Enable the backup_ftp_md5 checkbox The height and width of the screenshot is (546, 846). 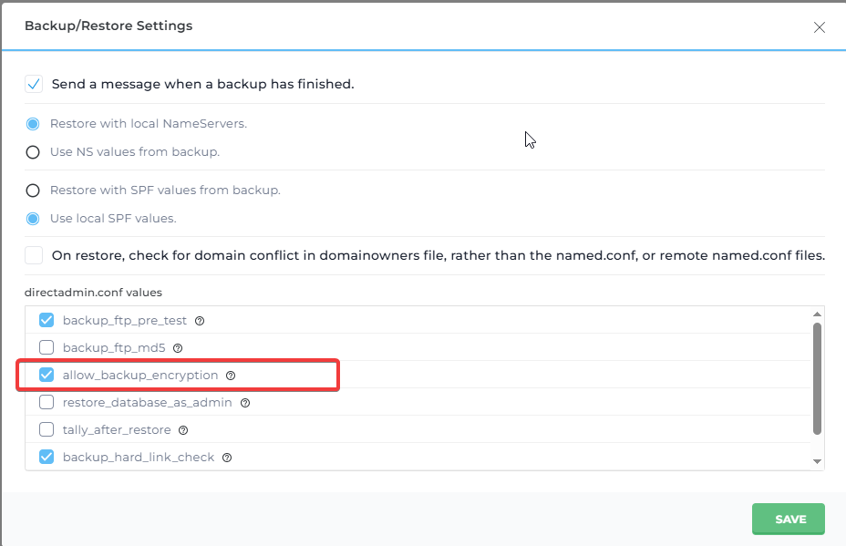click(x=46, y=348)
